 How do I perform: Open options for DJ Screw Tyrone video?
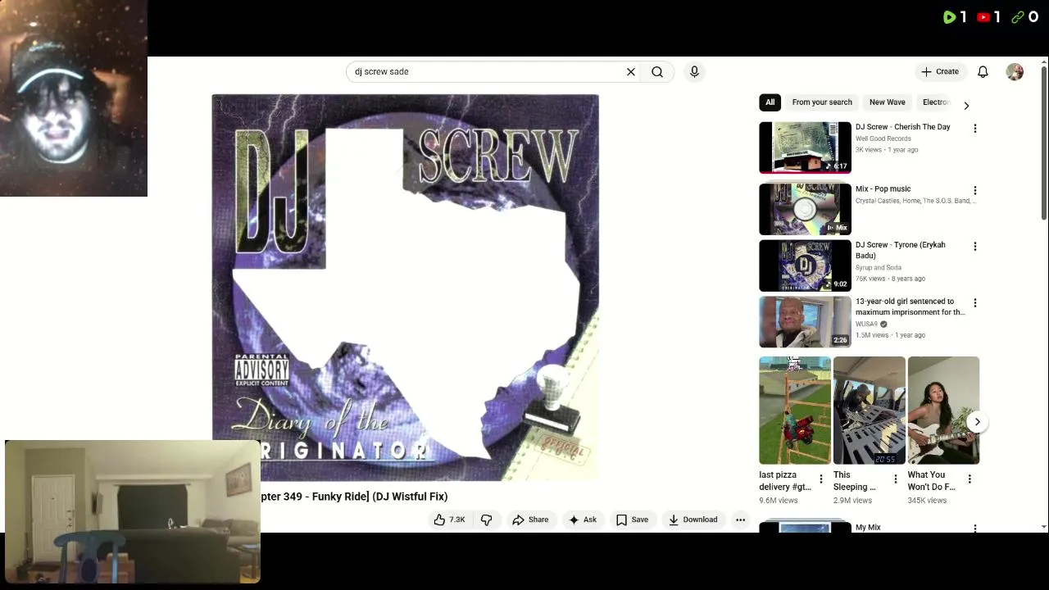[974, 246]
